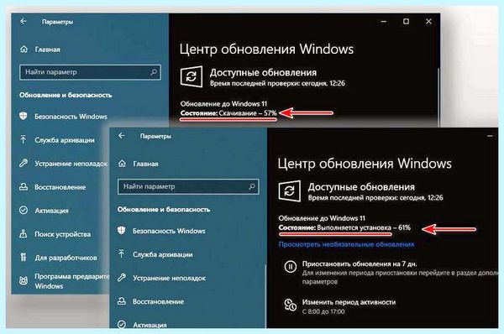
Task: Open Устранение неполадок in front window sidebar
Action: (x=169, y=278)
